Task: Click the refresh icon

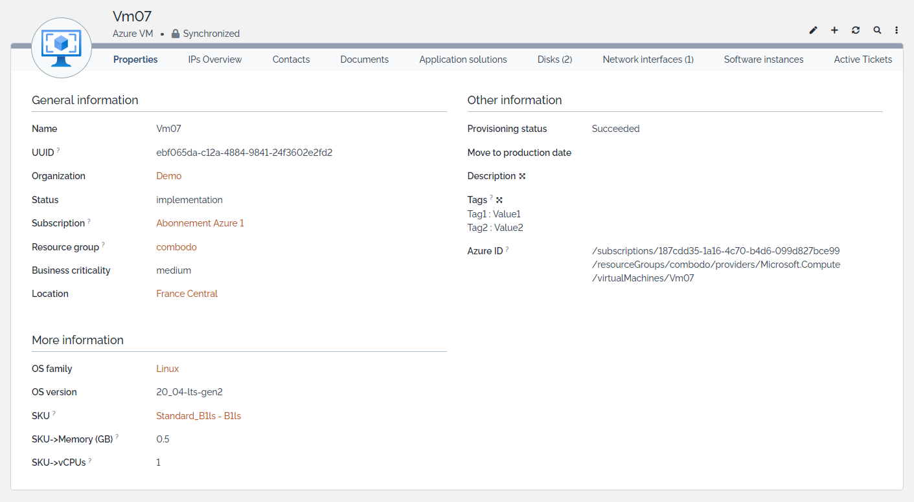Action: [x=856, y=30]
